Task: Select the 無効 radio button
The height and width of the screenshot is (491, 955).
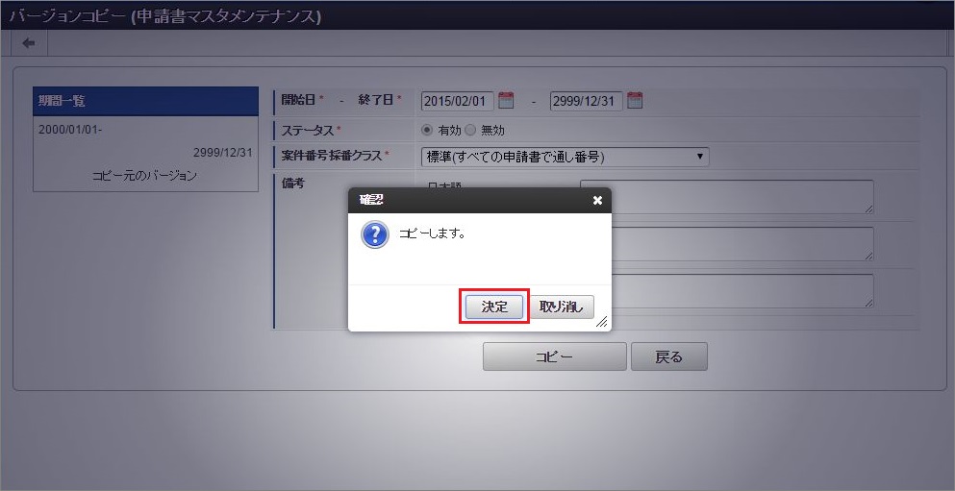Action: pos(470,131)
